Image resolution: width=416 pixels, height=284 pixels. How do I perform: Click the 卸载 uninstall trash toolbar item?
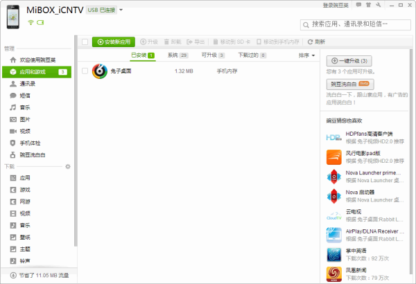click(173, 42)
